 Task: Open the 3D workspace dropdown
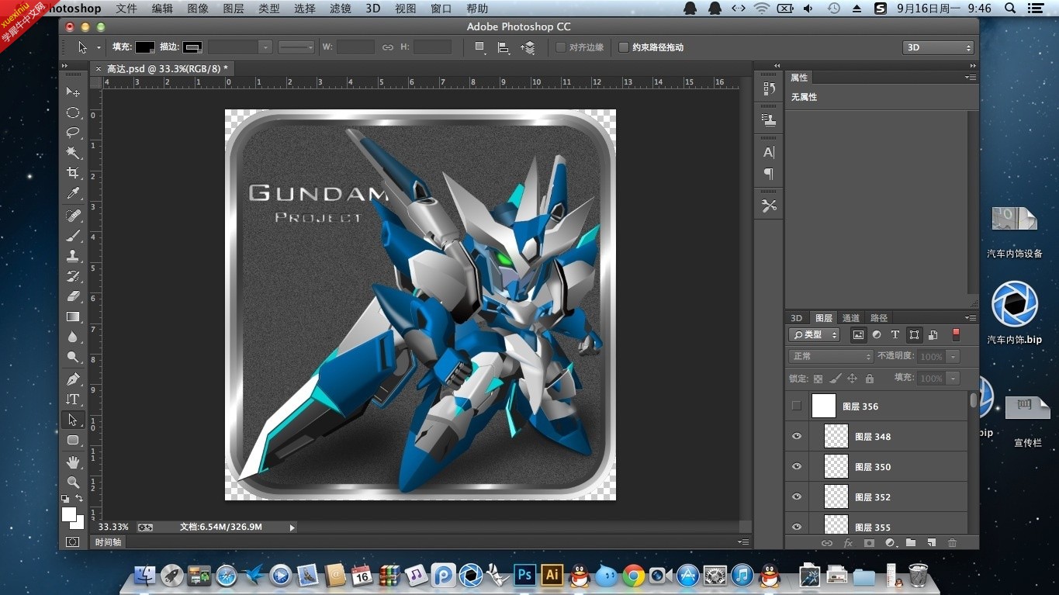(937, 47)
